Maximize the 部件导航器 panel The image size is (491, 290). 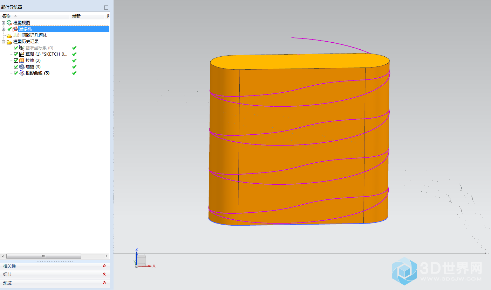pyautogui.click(x=106, y=7)
